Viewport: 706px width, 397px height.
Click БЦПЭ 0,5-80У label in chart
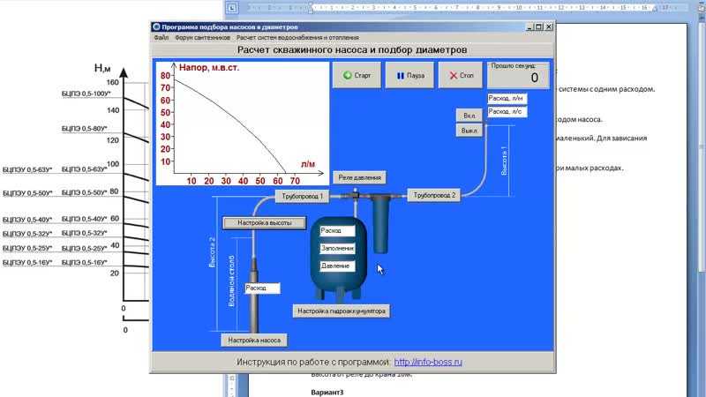point(84,129)
